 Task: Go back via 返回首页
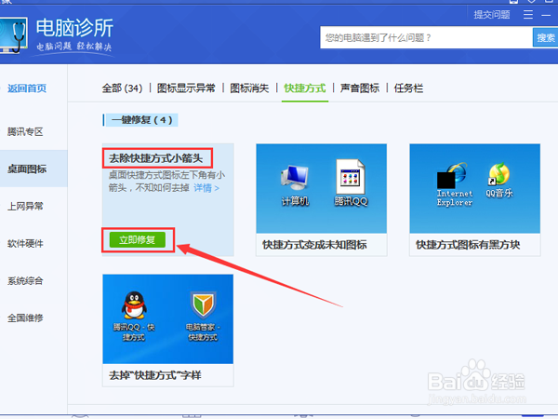click(x=27, y=88)
